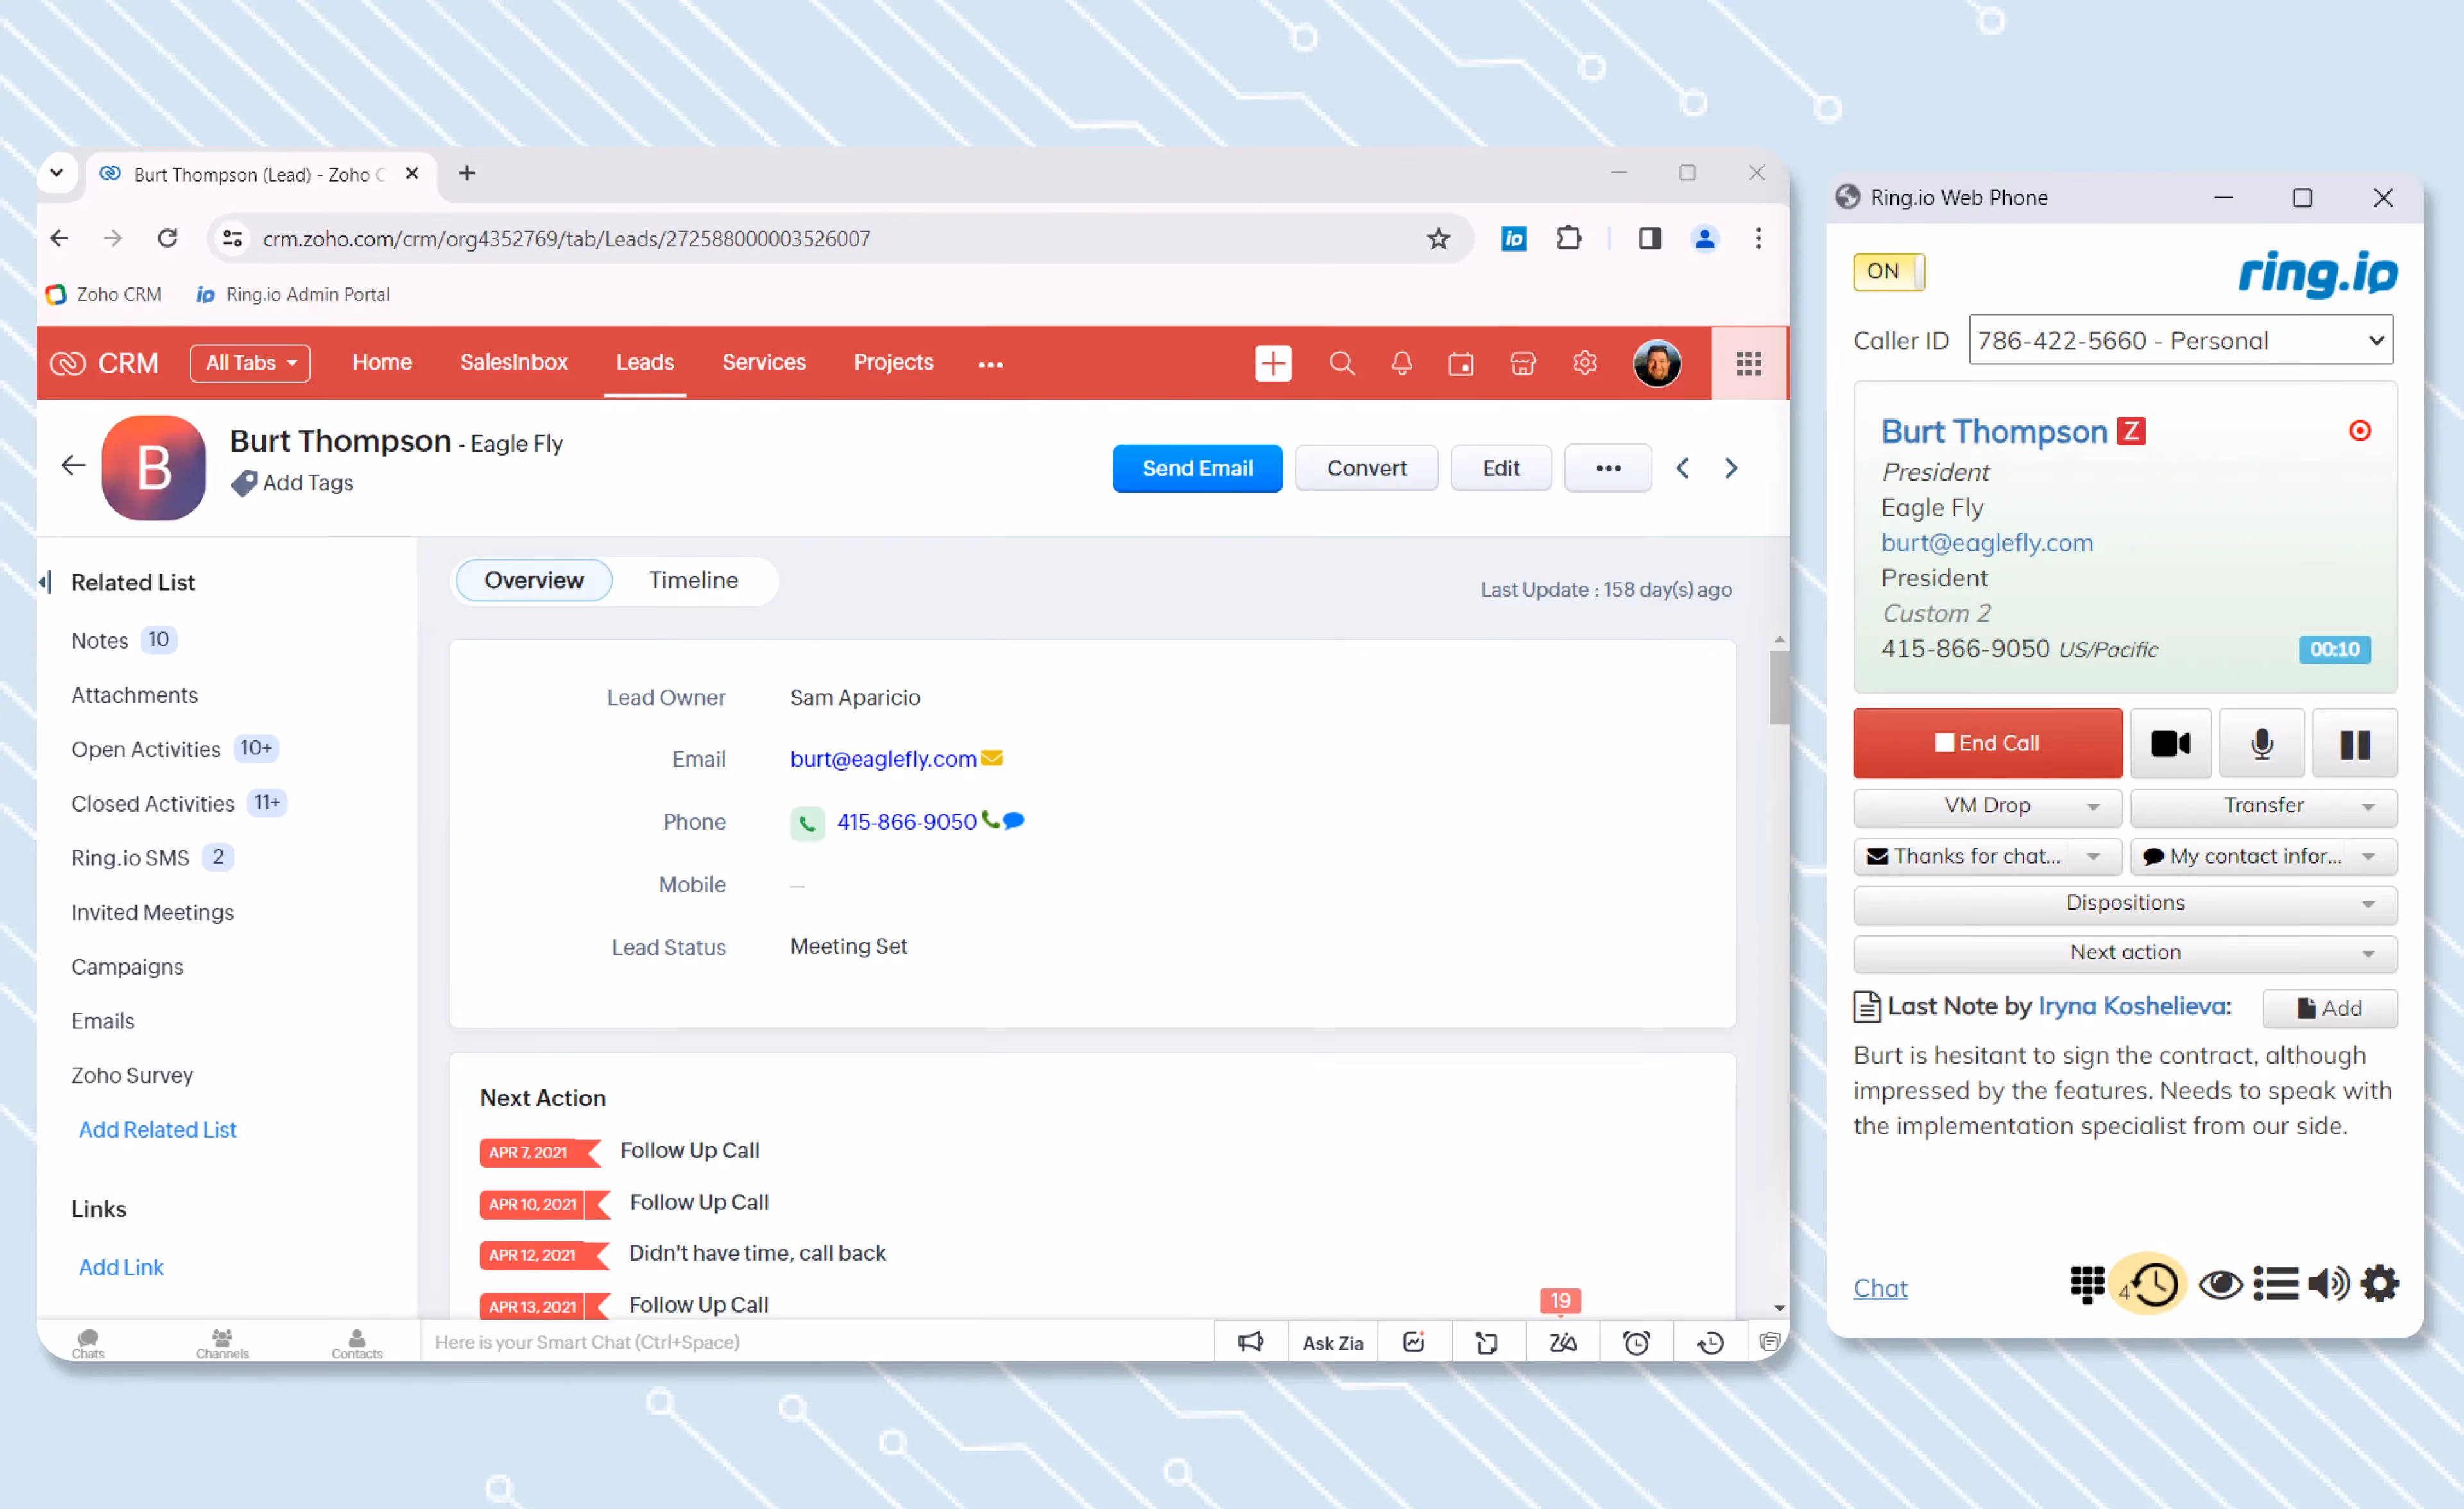Click the lead record vertical scrollbar
Image resolution: width=2464 pixels, height=1509 pixels.
1779,688
